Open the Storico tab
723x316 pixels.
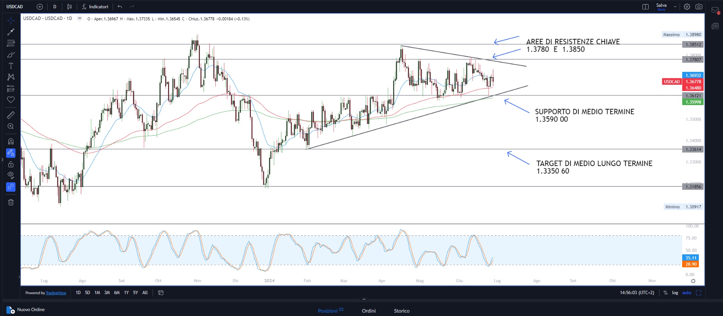pyautogui.click(x=402, y=311)
